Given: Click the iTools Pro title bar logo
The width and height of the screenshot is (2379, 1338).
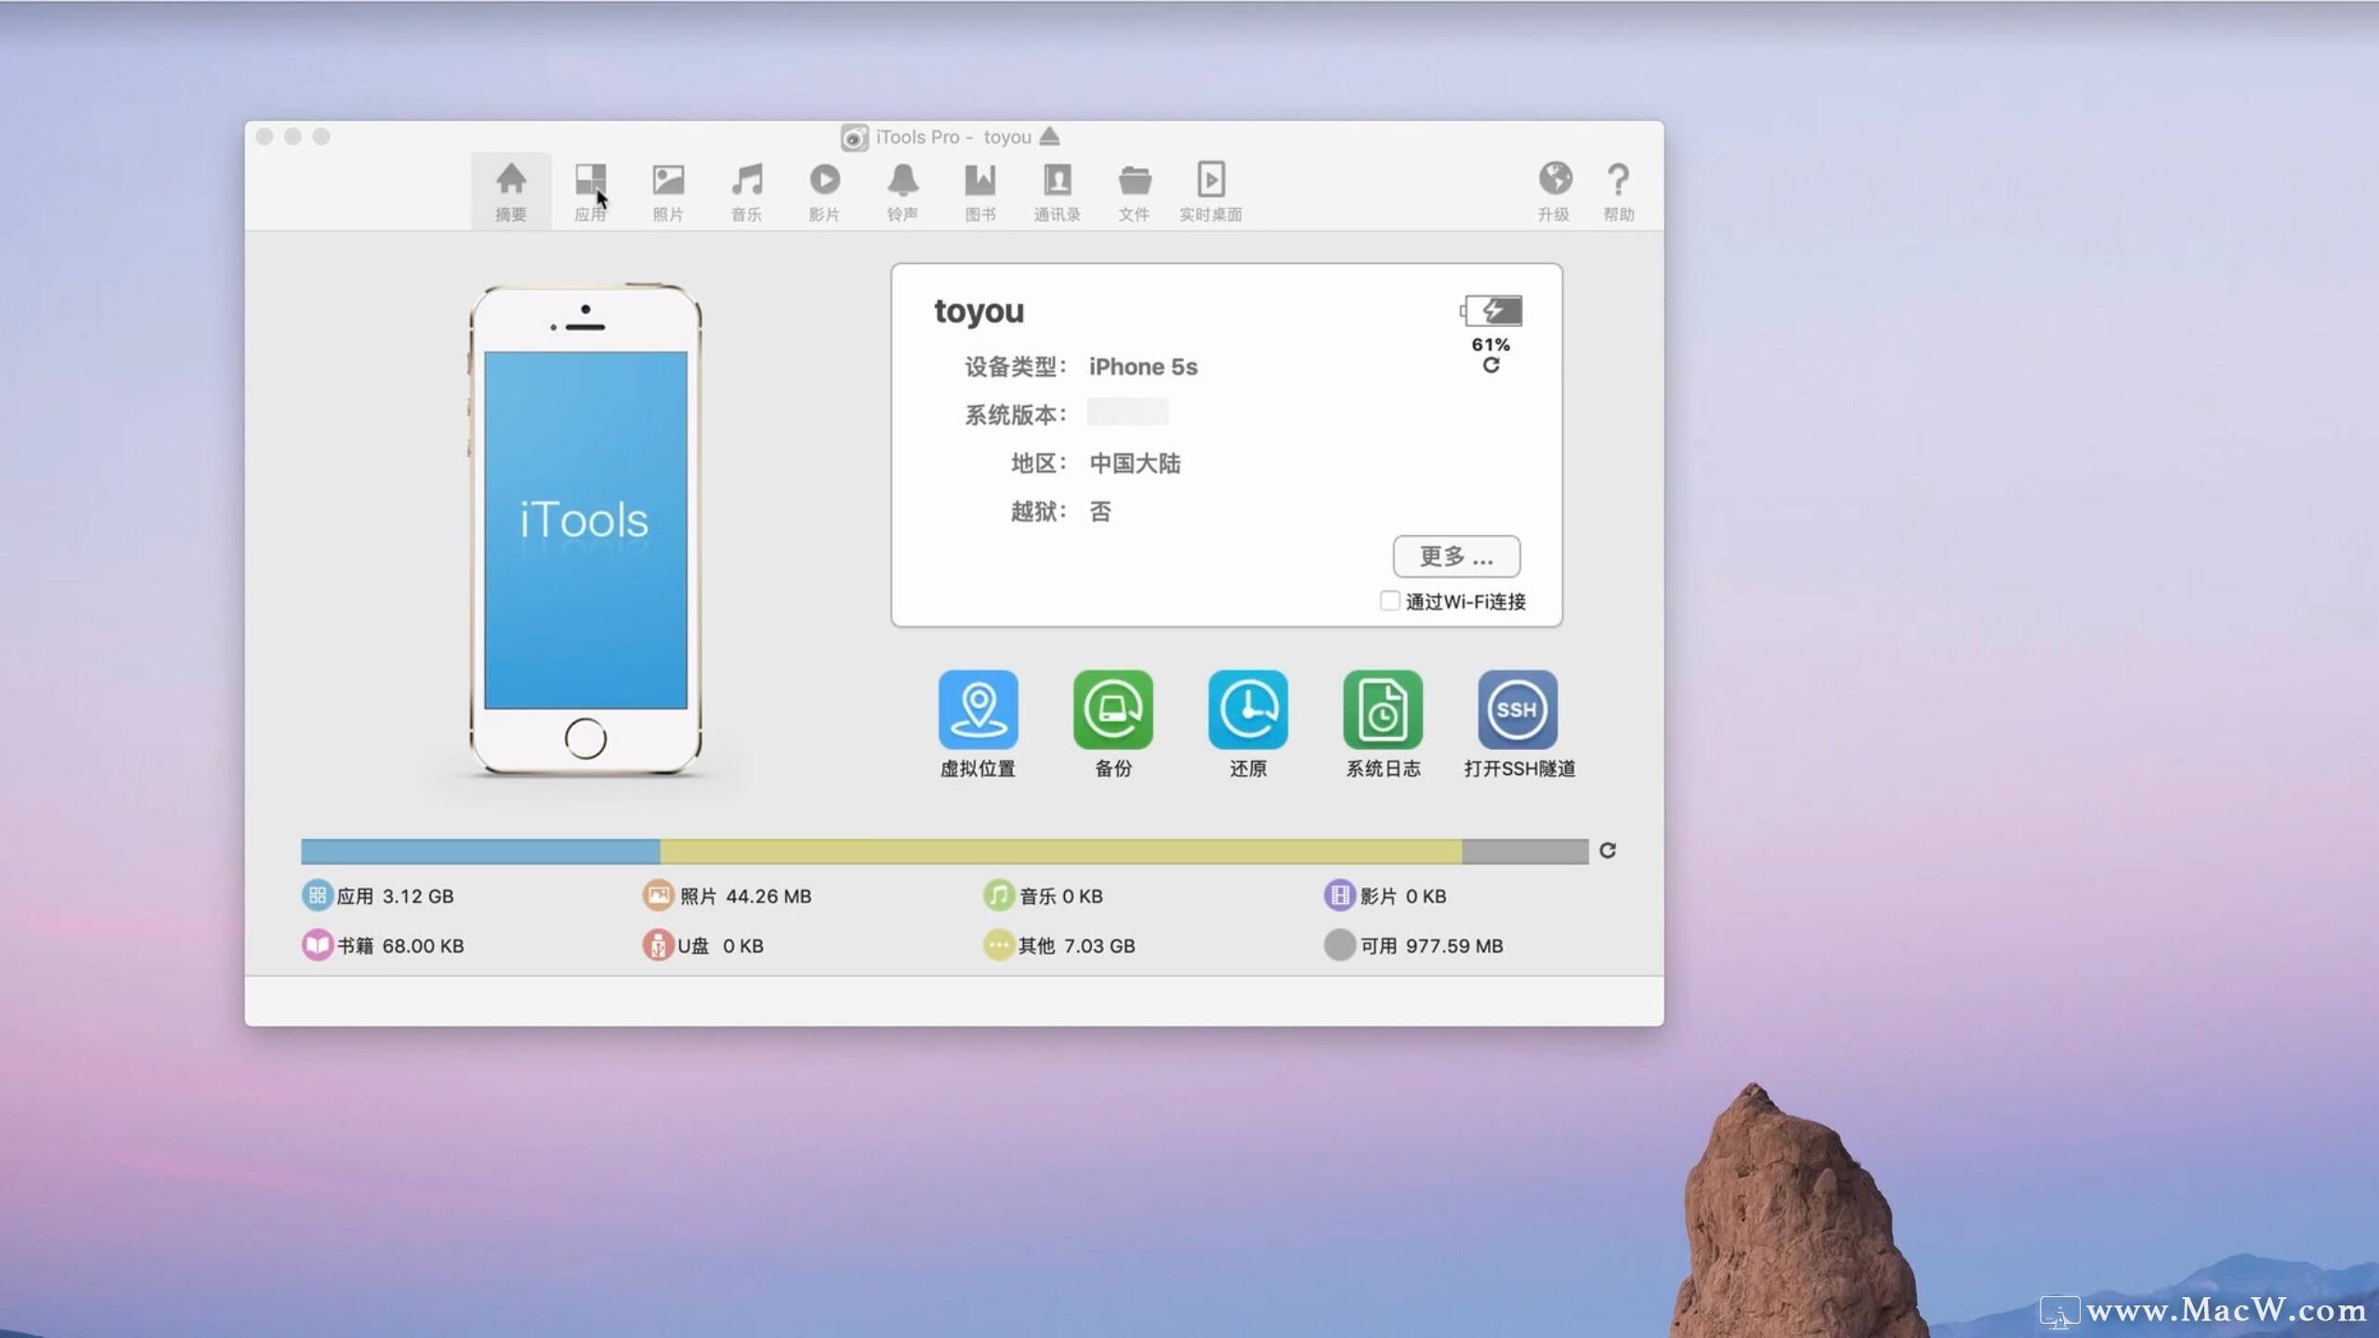Looking at the screenshot, I should coord(854,138).
